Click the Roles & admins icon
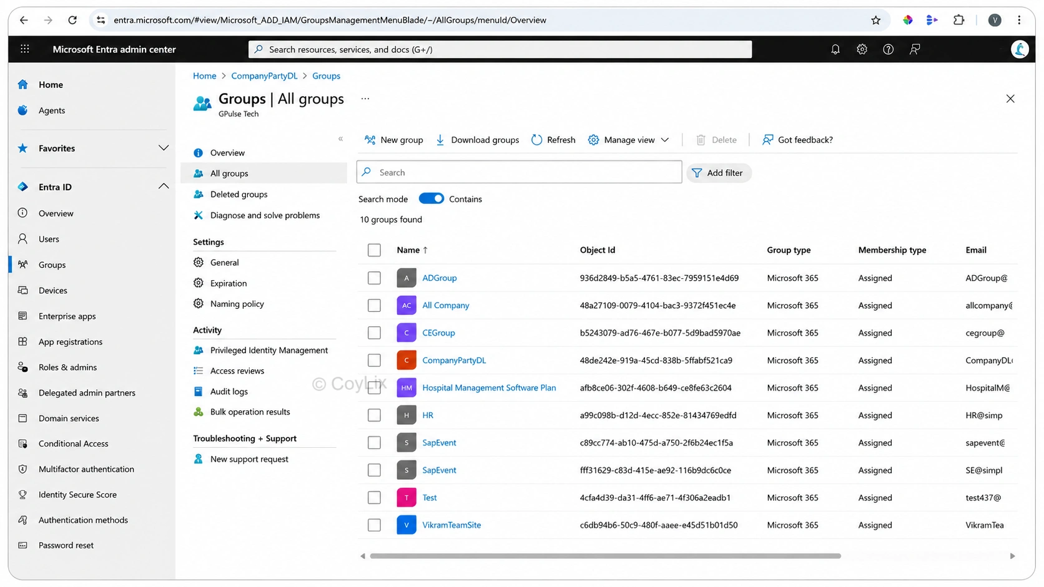The image size is (1044, 587). point(23,367)
